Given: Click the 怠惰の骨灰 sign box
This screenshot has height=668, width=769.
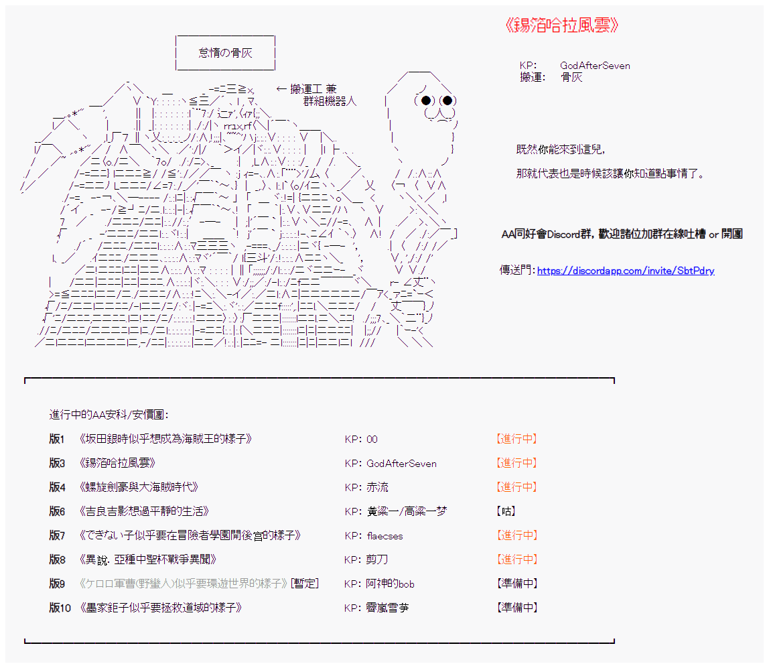Looking at the screenshot, I should 225,53.
